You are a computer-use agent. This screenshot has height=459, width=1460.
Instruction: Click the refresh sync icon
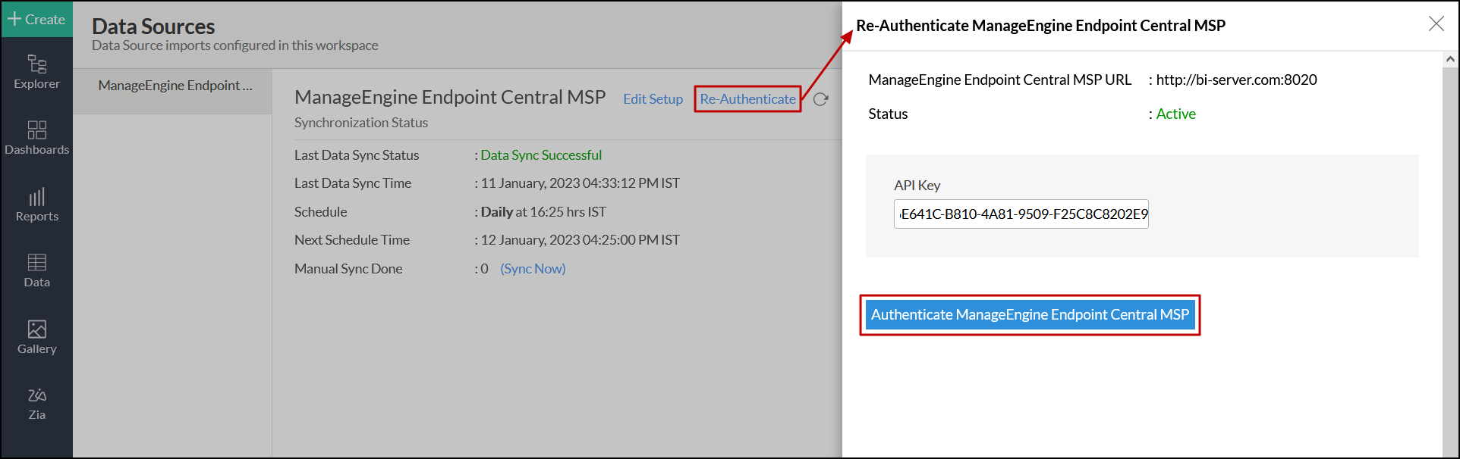pos(820,99)
